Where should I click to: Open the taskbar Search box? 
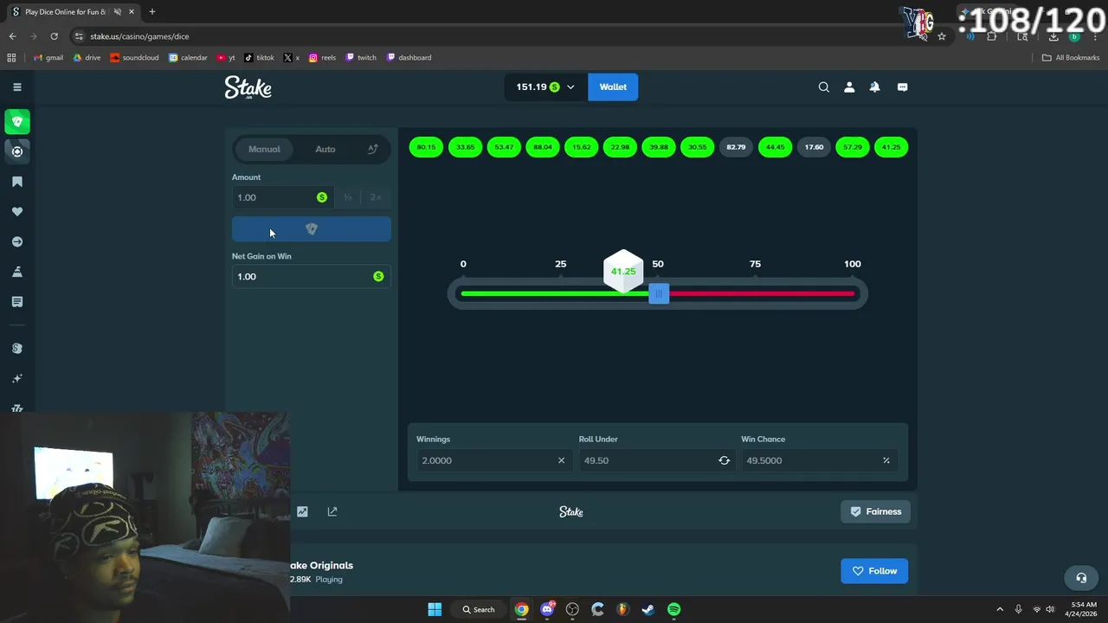click(x=479, y=609)
